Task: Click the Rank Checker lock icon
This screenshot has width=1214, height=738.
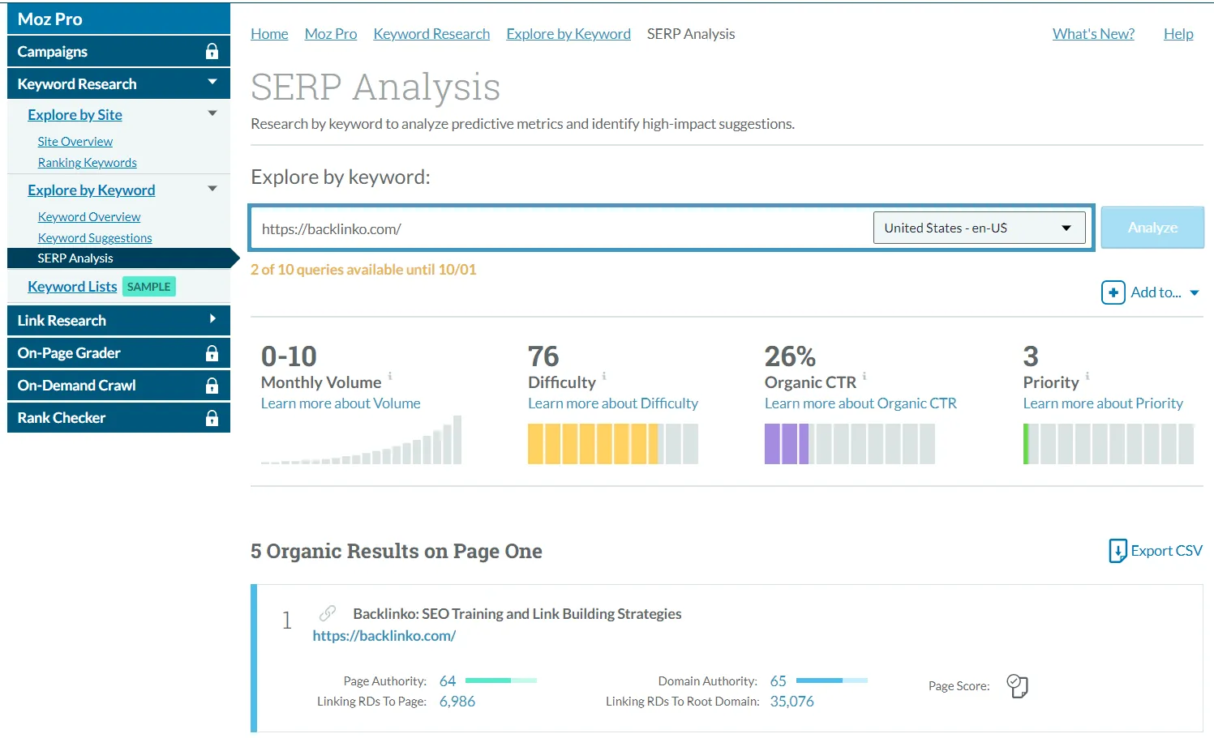Action: point(212,418)
